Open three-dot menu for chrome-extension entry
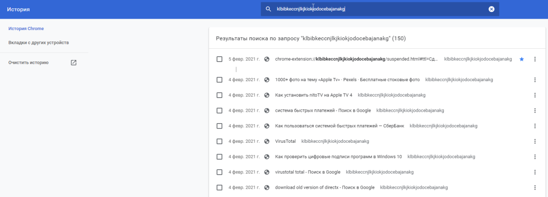548x197 pixels. point(535,59)
